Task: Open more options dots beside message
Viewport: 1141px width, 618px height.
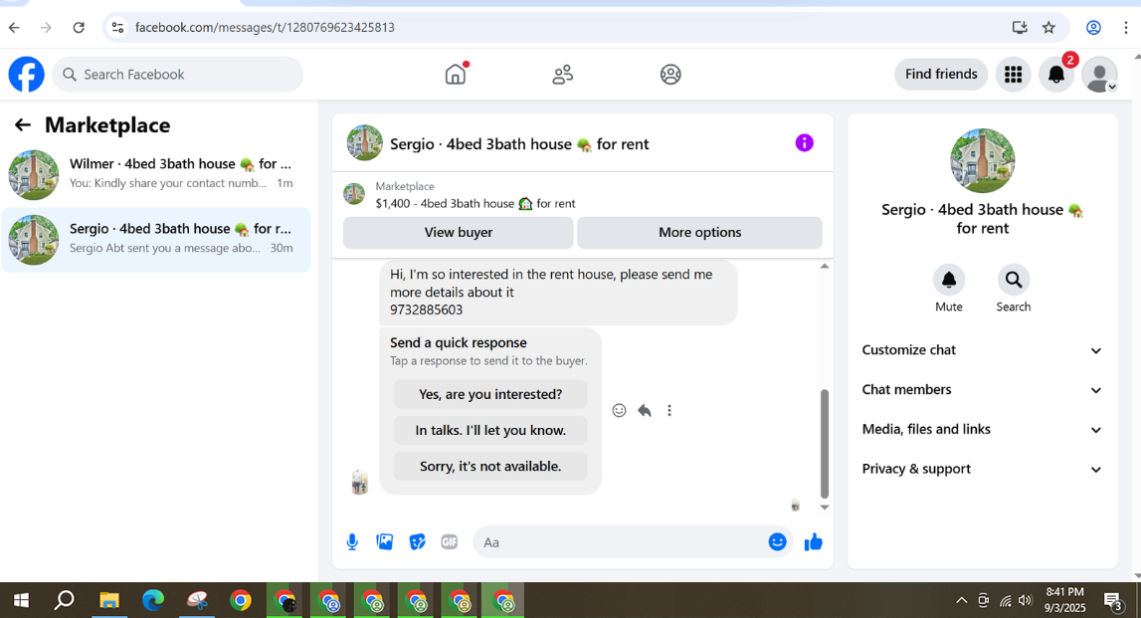Action: pyautogui.click(x=669, y=411)
